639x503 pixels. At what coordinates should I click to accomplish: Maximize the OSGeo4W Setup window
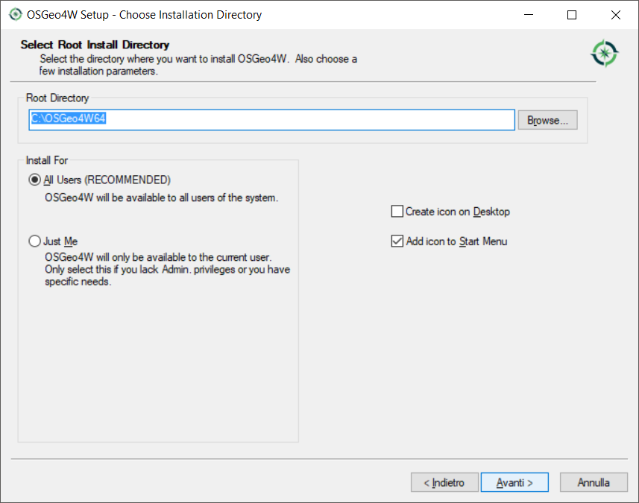[572, 15]
